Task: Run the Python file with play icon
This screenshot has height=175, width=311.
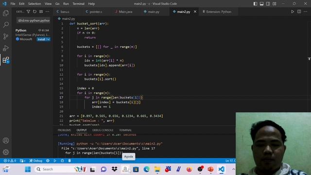Action: coord(293,12)
